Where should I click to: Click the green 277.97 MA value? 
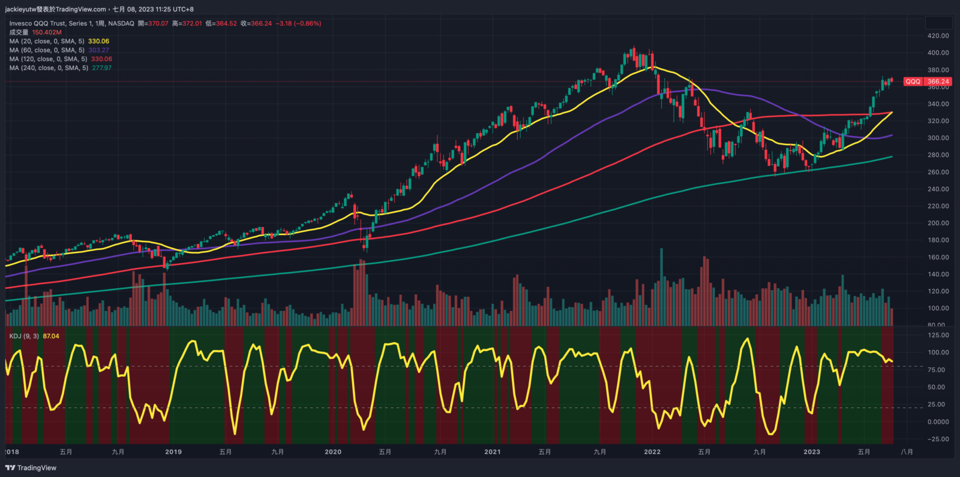click(101, 68)
